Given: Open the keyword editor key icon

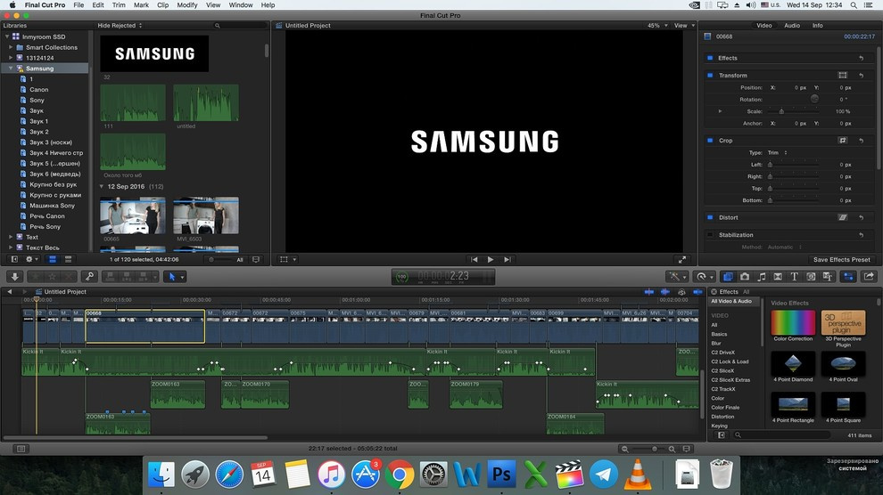Looking at the screenshot, I should click(x=89, y=277).
